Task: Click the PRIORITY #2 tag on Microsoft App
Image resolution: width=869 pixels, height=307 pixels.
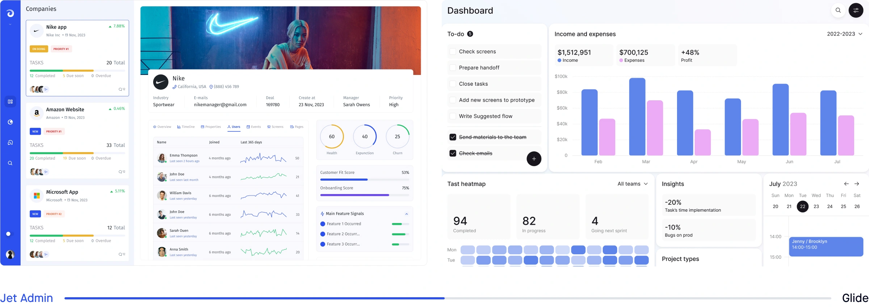Action: coord(54,214)
